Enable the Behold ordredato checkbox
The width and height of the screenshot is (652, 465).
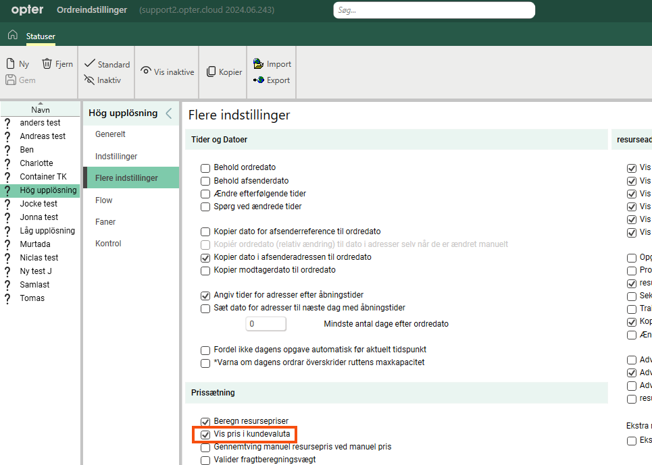pyautogui.click(x=205, y=167)
